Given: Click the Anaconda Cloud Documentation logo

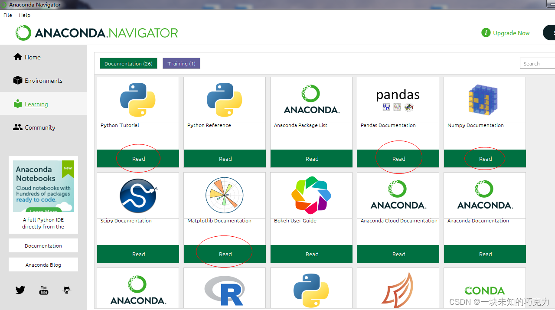Looking at the screenshot, I should tap(398, 195).
